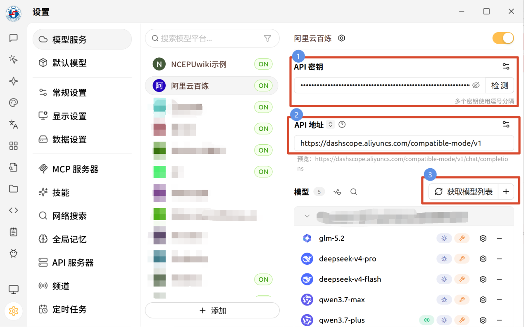Open API 服务器 settings section
The image size is (524, 327).
(82, 263)
